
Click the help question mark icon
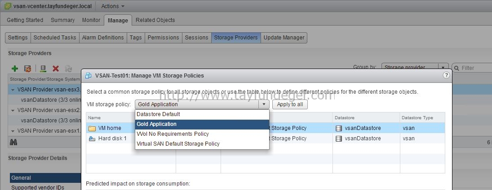446,75
